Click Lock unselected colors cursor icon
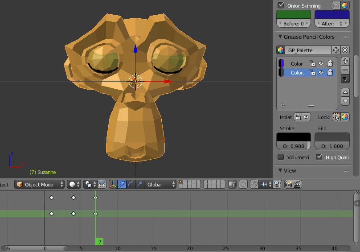Image resolution: width=360 pixels, height=252 pixels. point(336,117)
